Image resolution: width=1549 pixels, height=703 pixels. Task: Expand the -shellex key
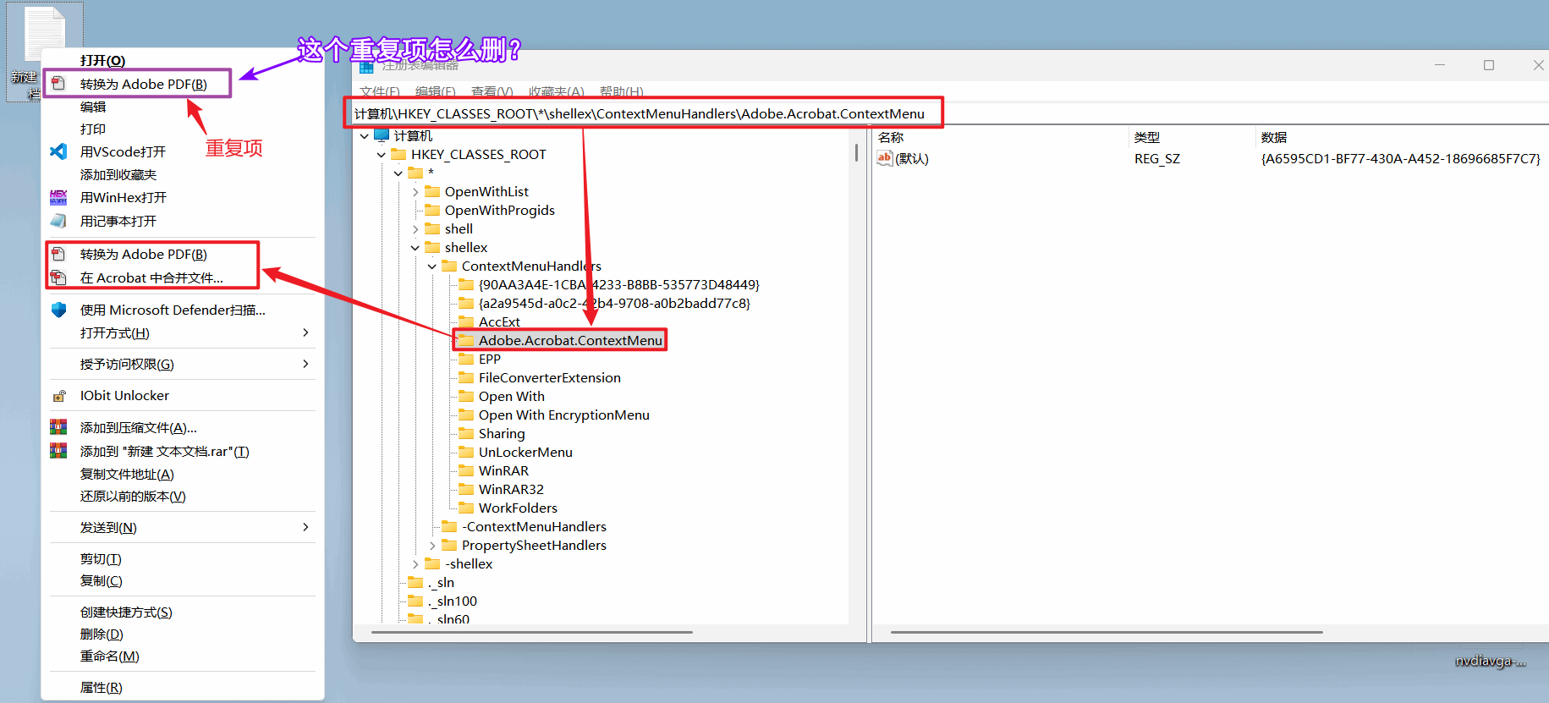(415, 564)
